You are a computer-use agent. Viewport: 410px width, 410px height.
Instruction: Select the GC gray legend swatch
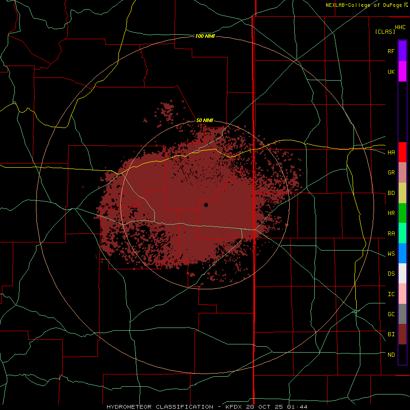coord(402,314)
